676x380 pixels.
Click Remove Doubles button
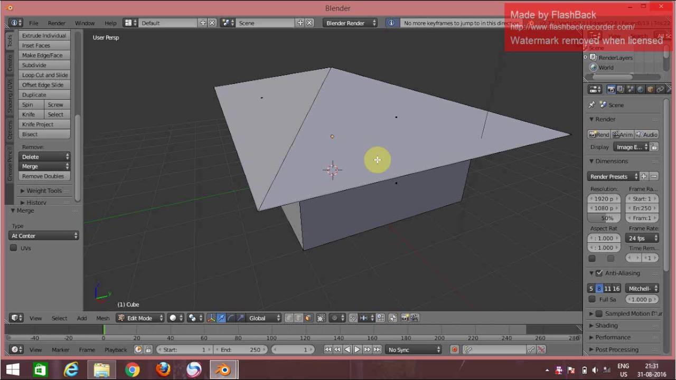[x=45, y=176]
